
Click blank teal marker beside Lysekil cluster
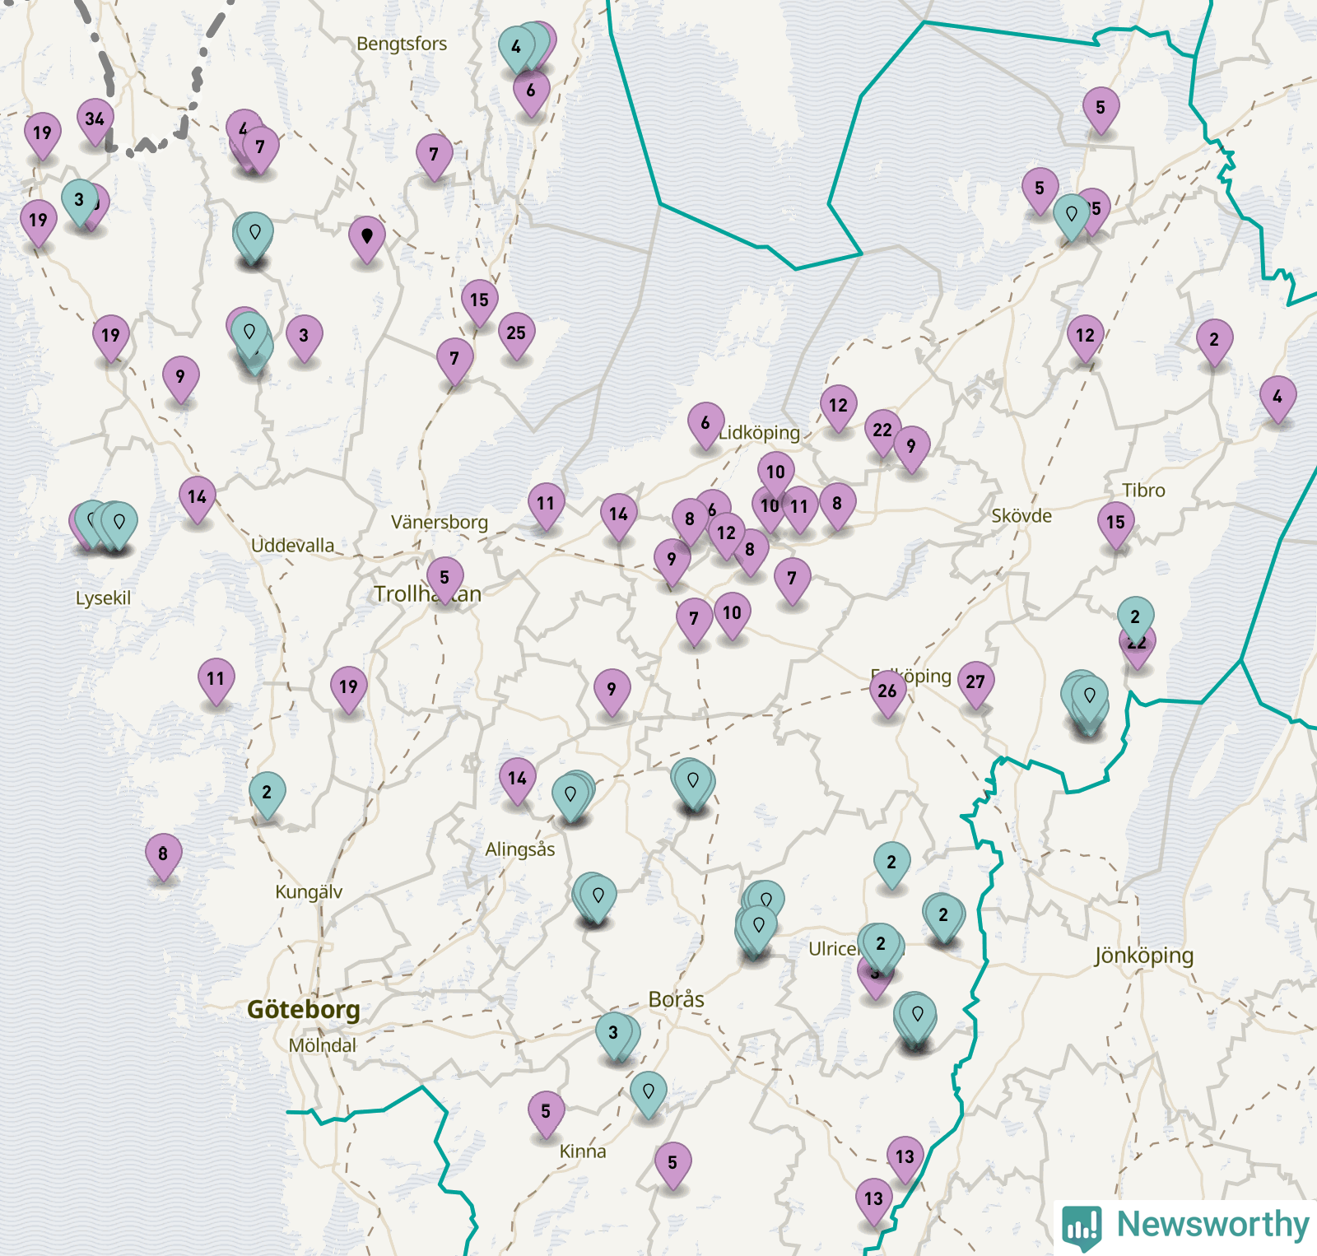pyautogui.click(x=119, y=524)
